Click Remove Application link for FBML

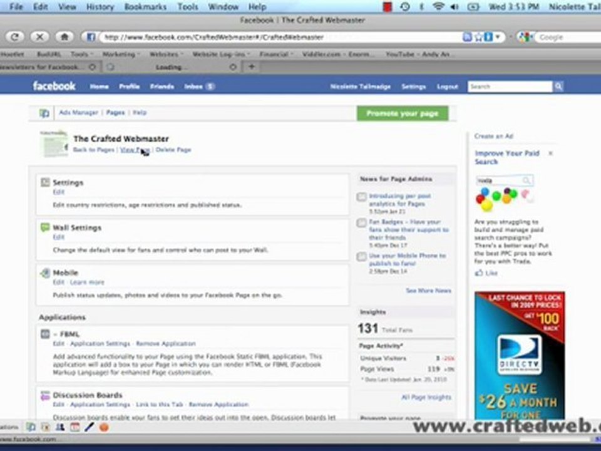click(x=166, y=344)
